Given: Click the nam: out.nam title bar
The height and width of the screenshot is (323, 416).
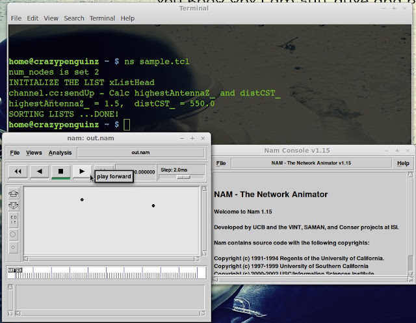Looking at the screenshot, I should (91, 138).
